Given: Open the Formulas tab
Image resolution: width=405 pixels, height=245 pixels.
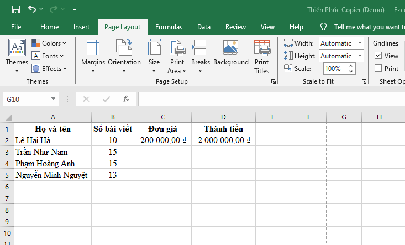Looking at the screenshot, I should coord(169,27).
